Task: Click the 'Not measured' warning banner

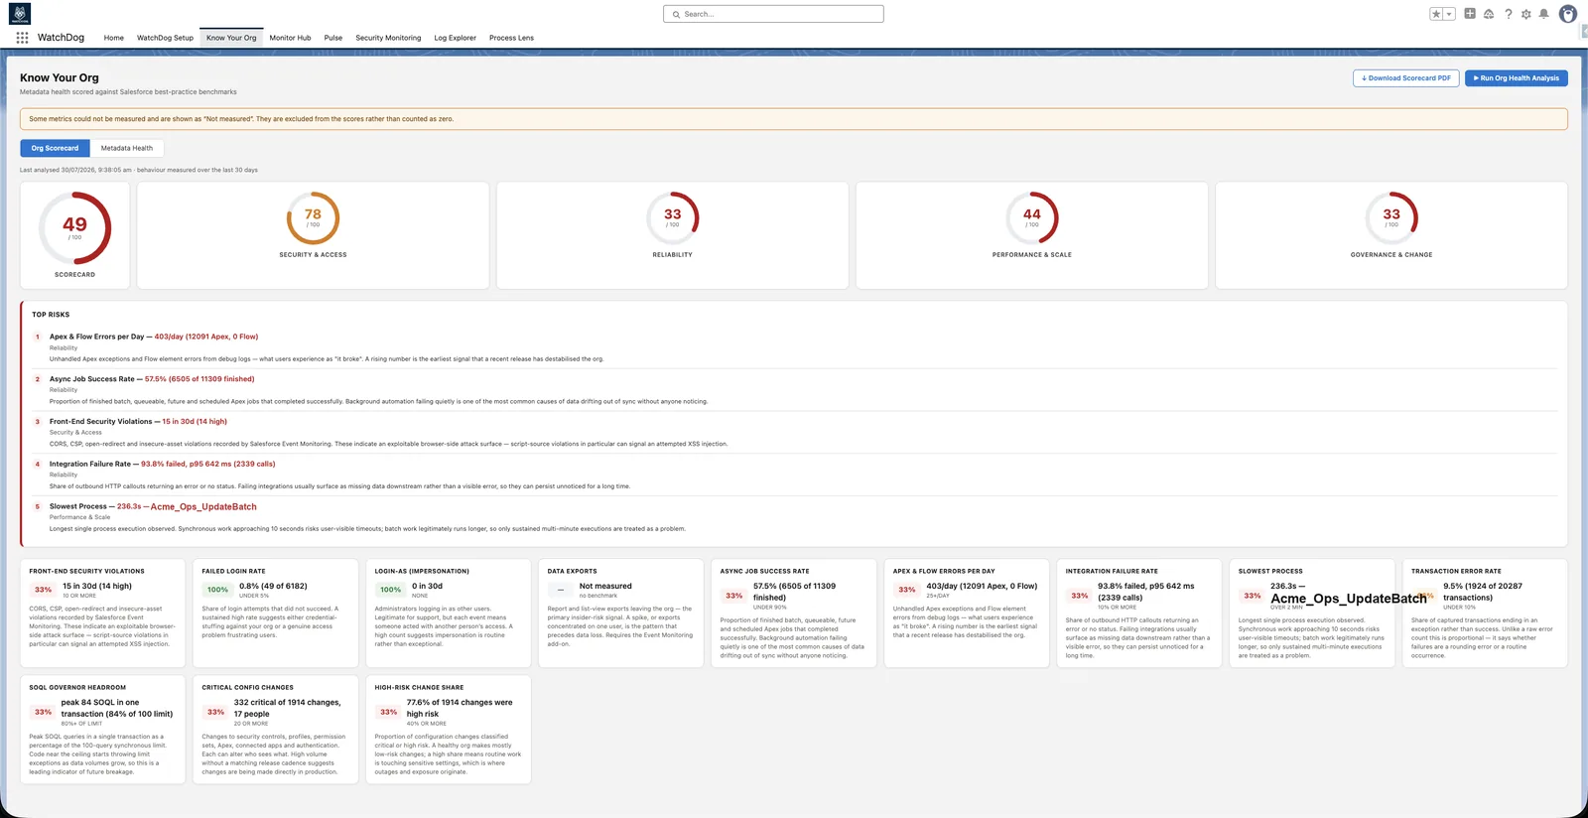Action: (794, 119)
